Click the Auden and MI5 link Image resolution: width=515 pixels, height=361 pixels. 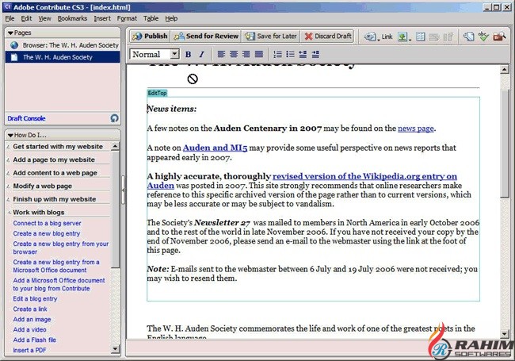click(x=215, y=148)
